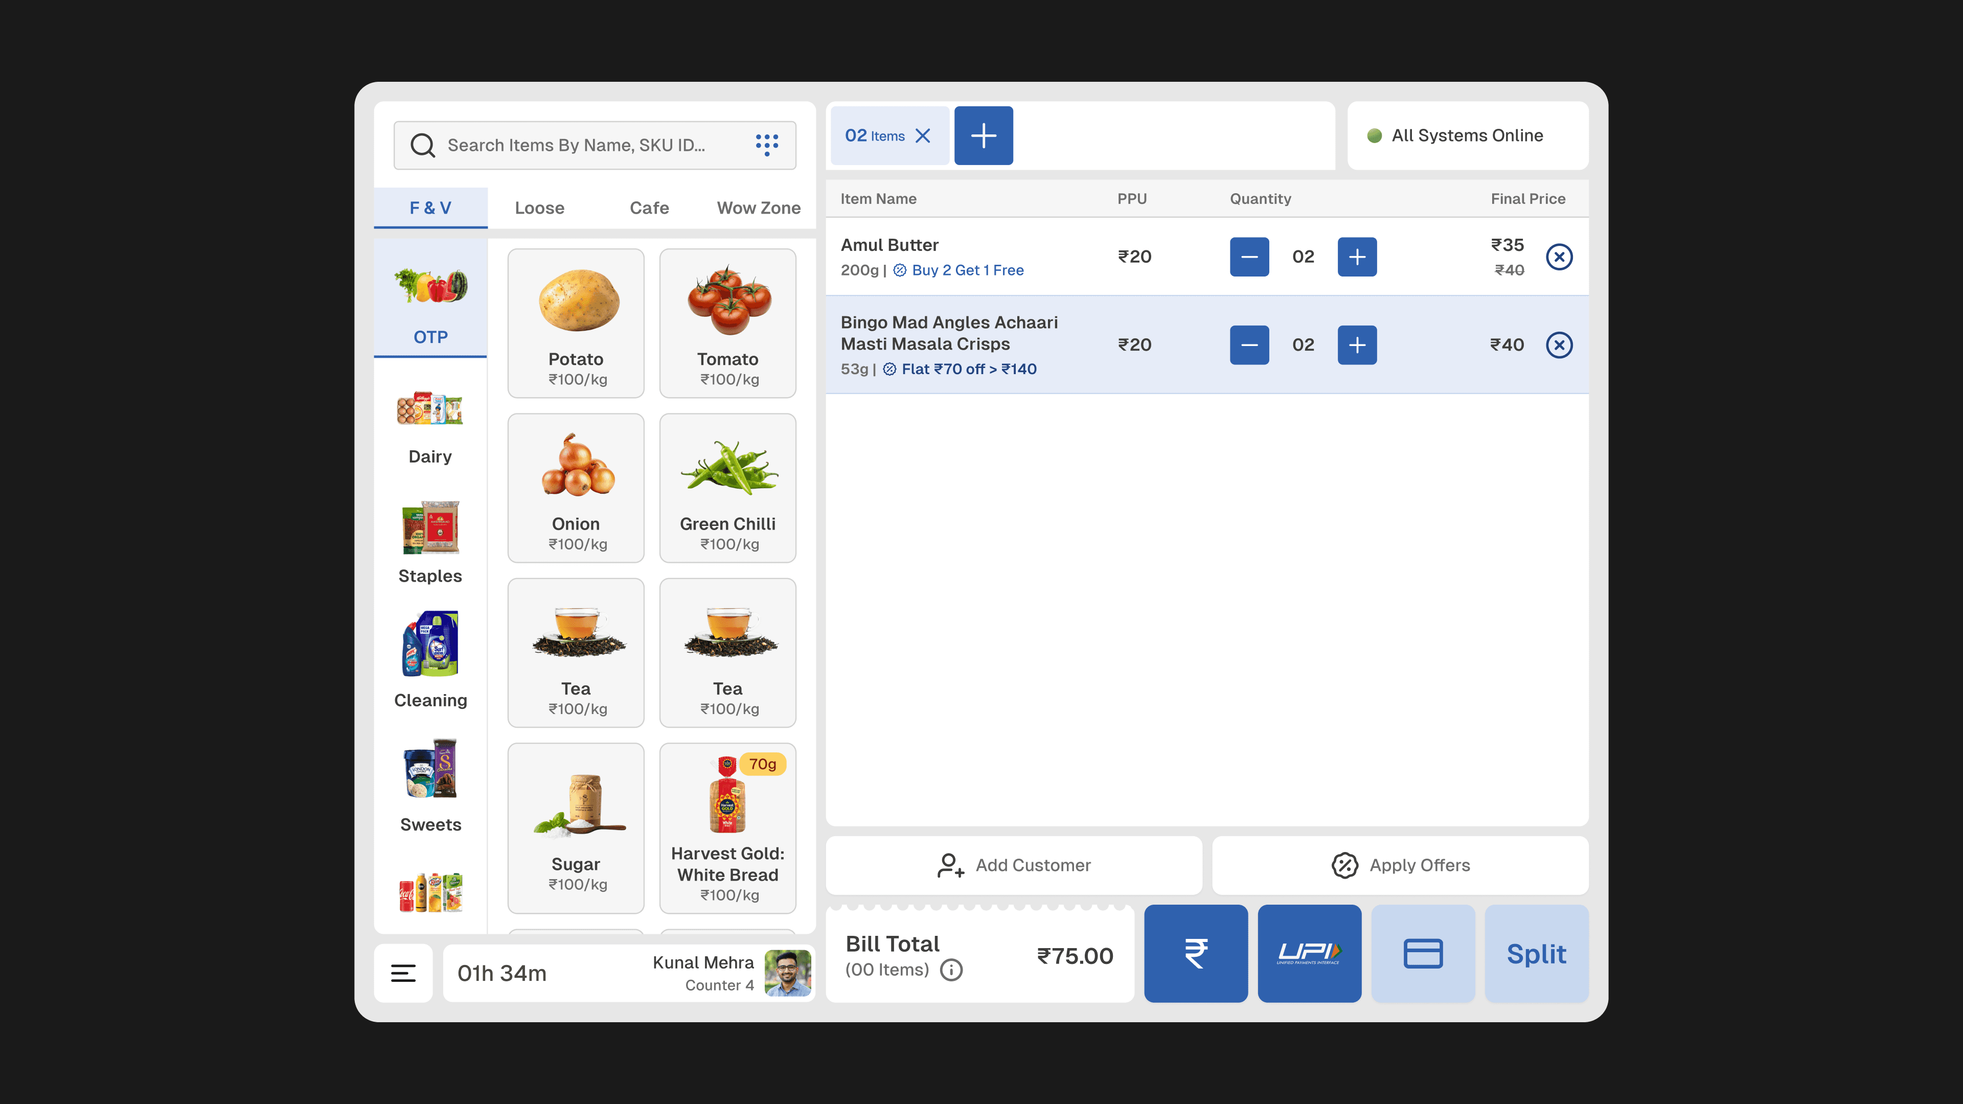Click the grid dots icon in search bar
The image size is (1963, 1104).
[767, 145]
